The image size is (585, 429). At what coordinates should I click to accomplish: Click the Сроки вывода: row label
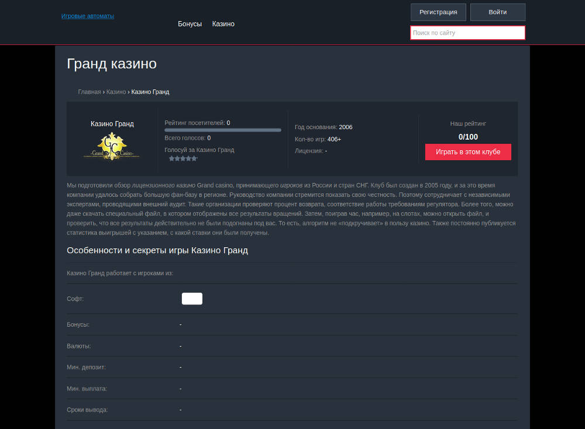(87, 410)
